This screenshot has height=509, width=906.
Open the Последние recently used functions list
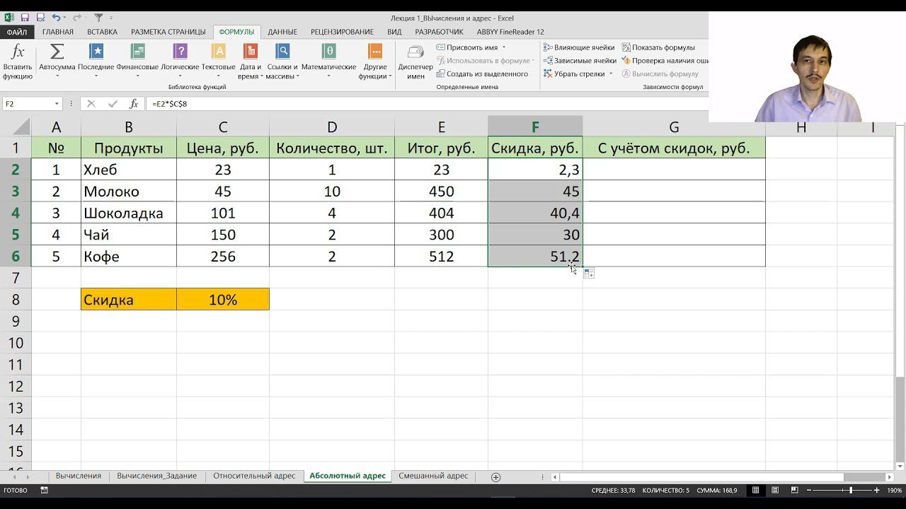pyautogui.click(x=96, y=62)
